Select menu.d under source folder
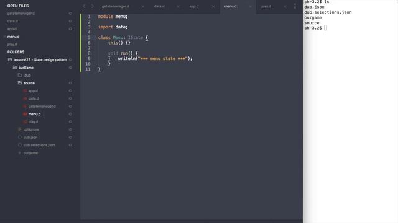398x223 pixels. [35, 114]
